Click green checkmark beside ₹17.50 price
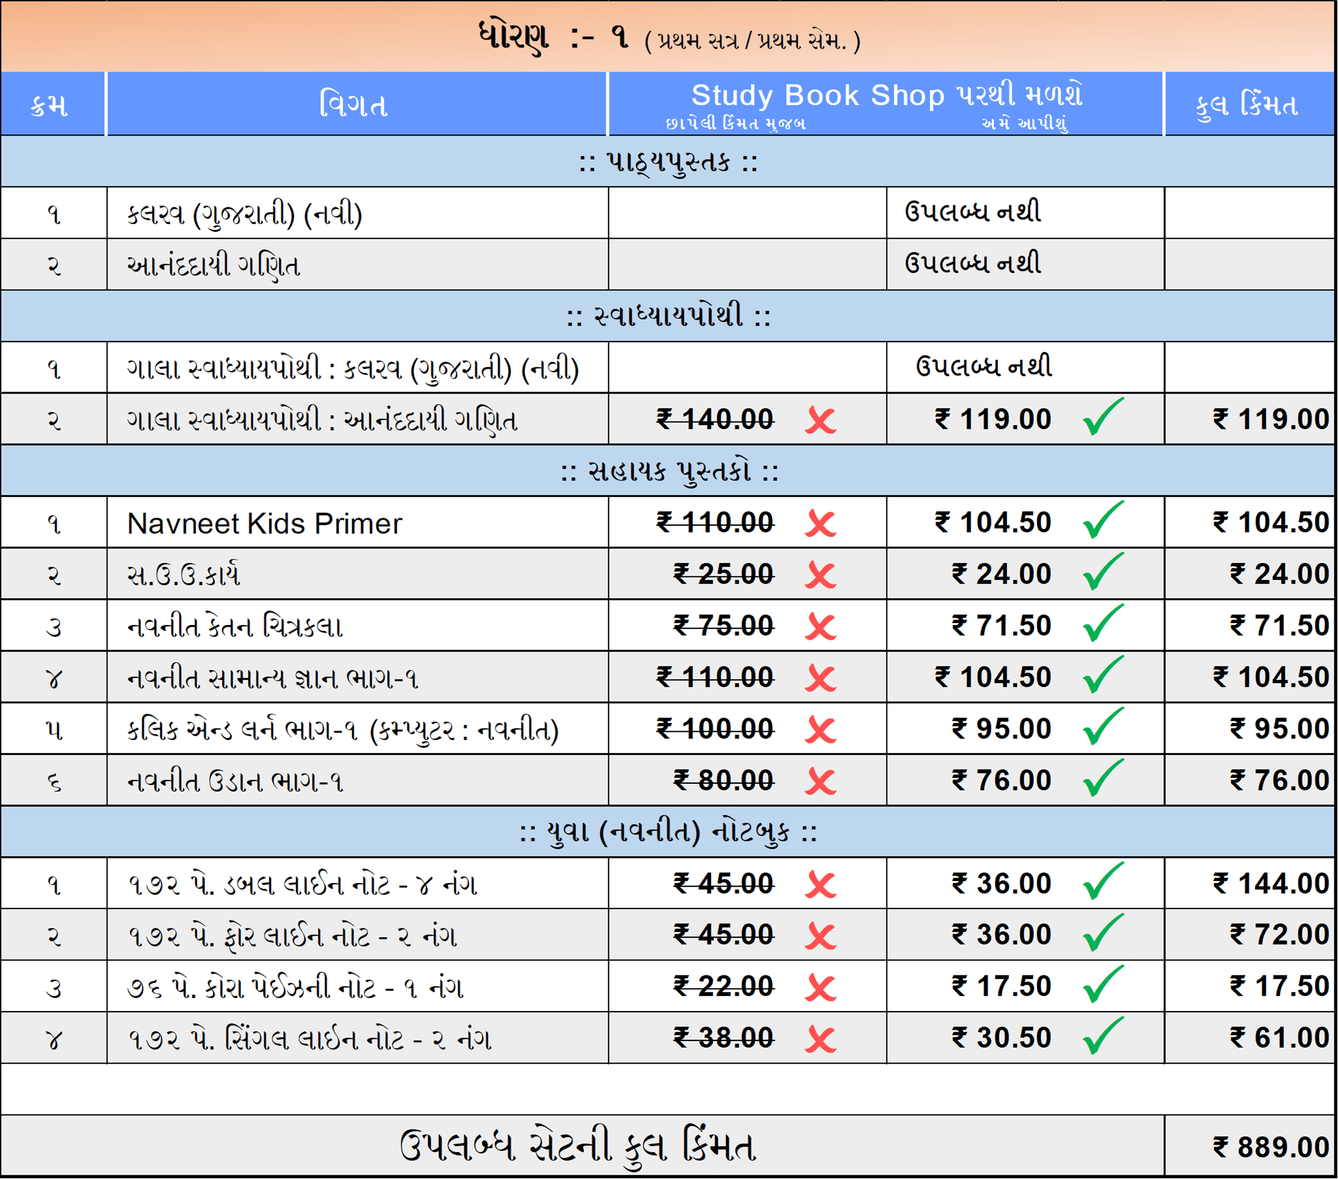Image resolution: width=1338 pixels, height=1179 pixels. (1103, 985)
